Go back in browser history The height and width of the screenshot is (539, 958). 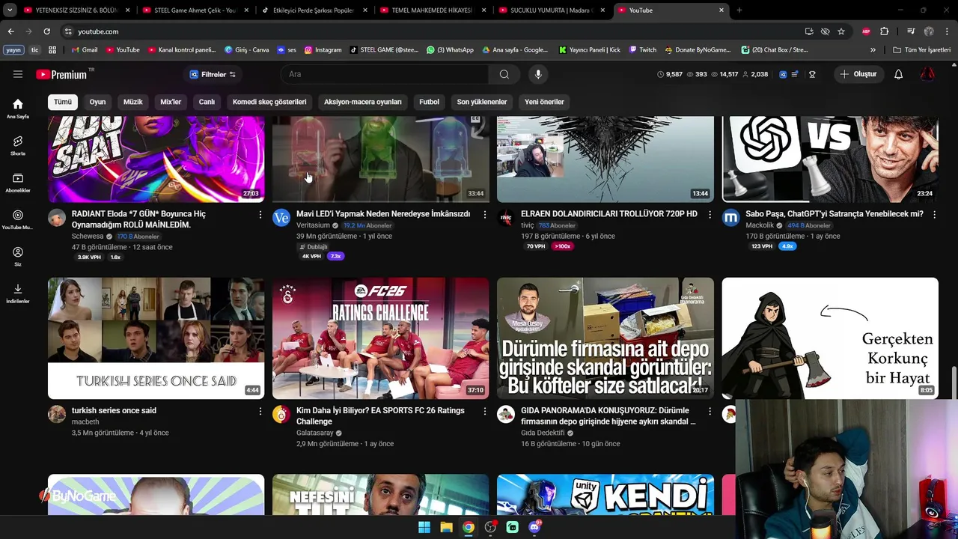10,31
